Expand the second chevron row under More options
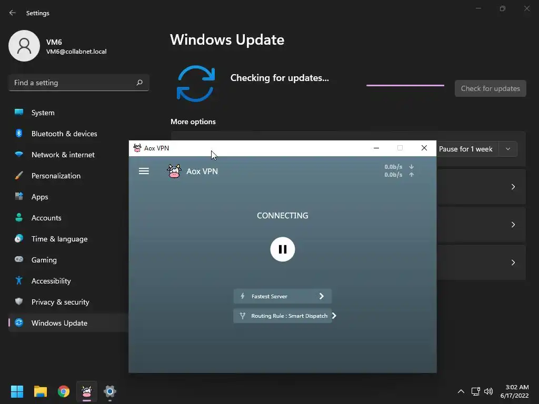This screenshot has height=404, width=539. (x=513, y=225)
